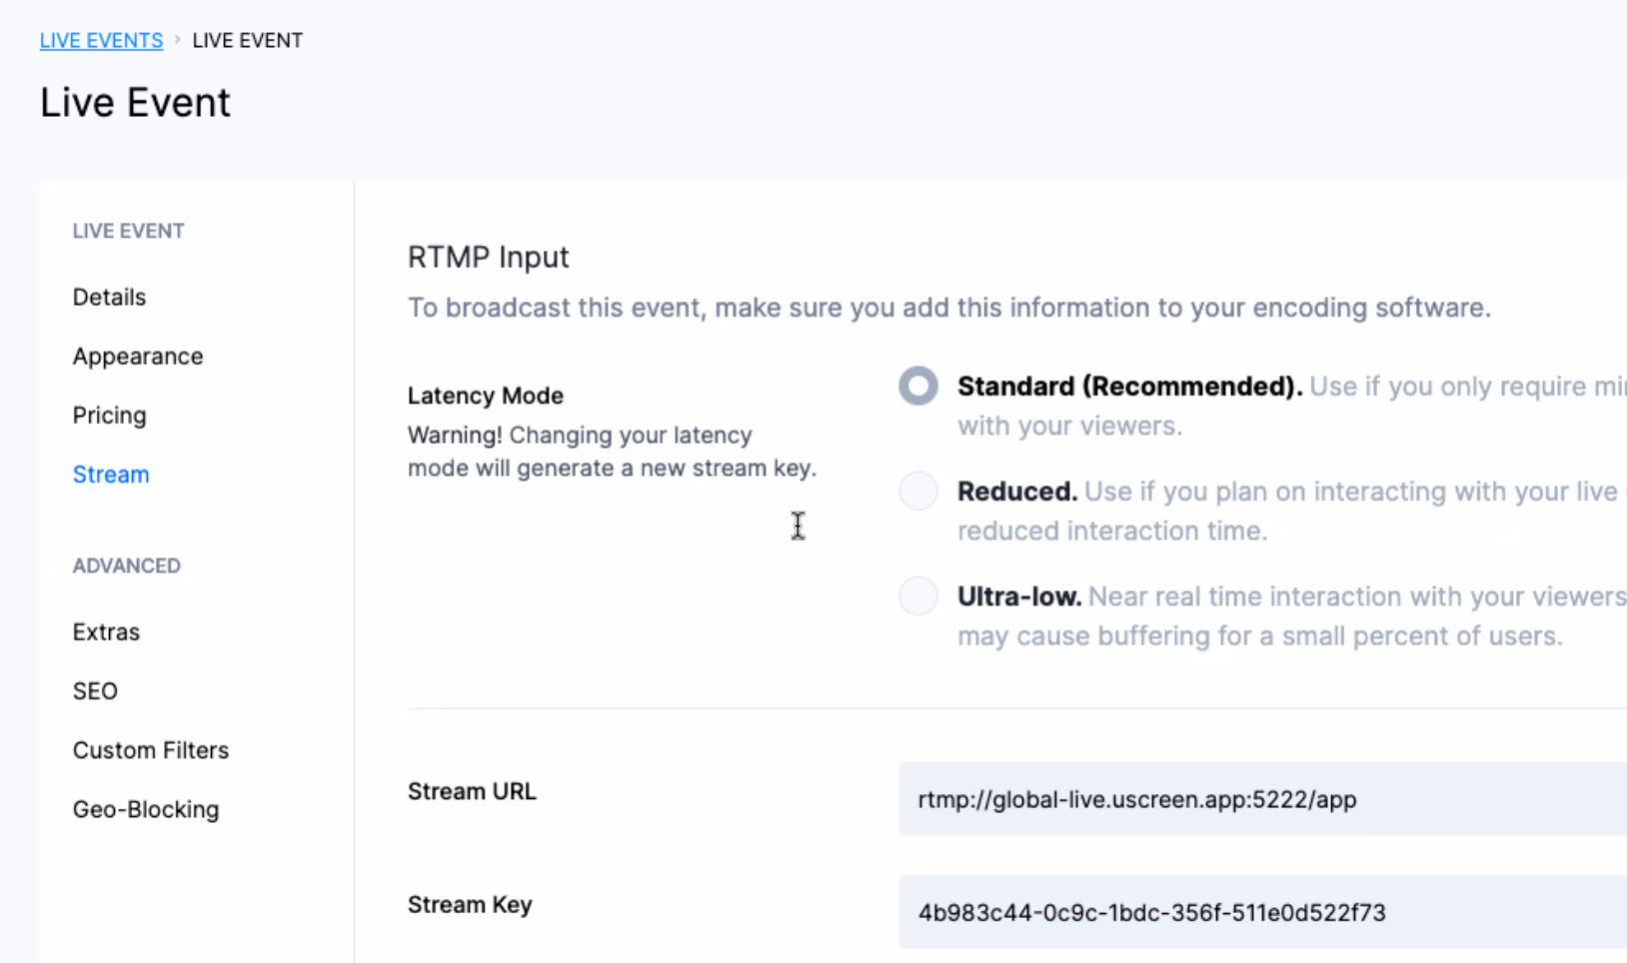Click into the Stream Key field
Image resolution: width=1627 pixels, height=963 pixels.
(1261, 912)
